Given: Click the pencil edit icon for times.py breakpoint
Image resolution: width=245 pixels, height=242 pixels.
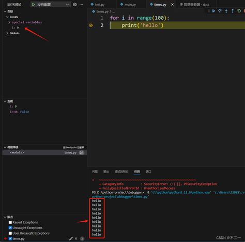Looking at the screenshot, I should [x=71, y=239].
